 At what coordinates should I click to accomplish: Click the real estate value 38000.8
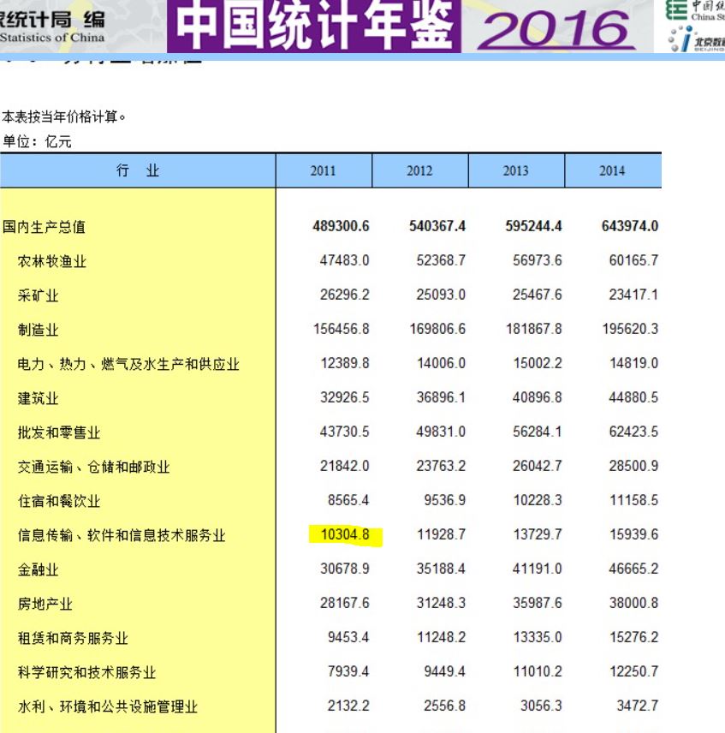point(633,603)
